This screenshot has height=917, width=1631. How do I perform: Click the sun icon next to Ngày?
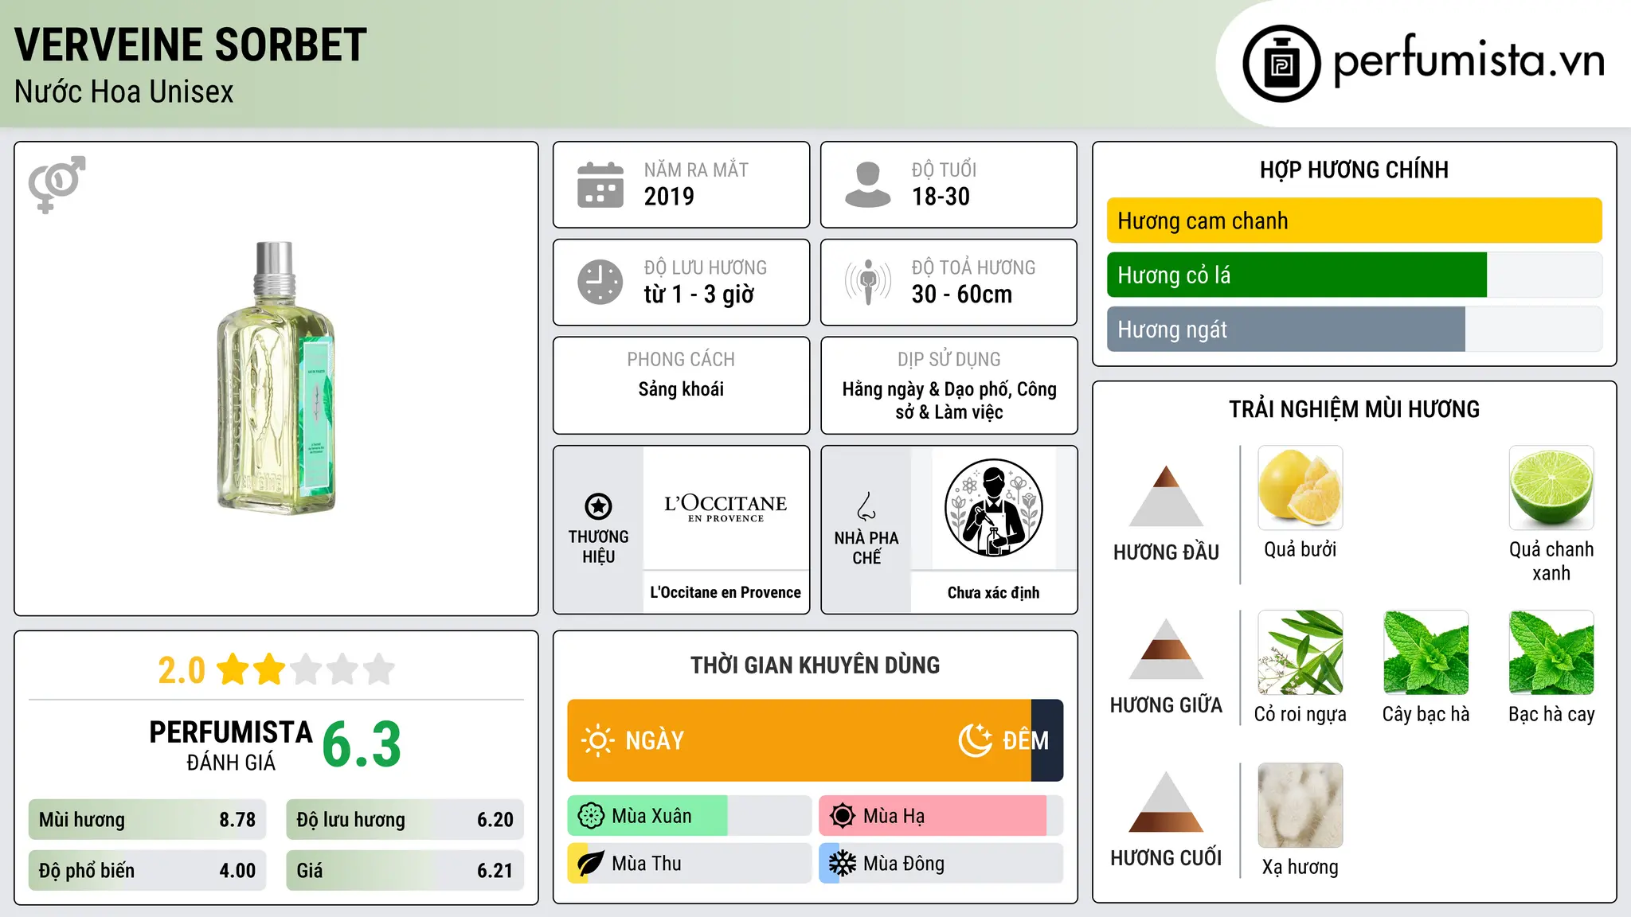(597, 740)
